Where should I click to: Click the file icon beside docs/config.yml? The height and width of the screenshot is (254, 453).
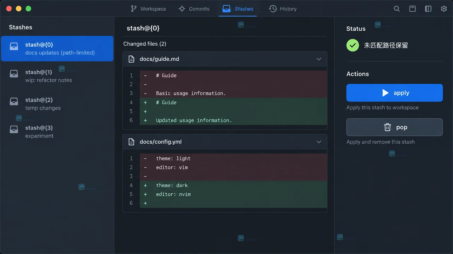[131, 142]
